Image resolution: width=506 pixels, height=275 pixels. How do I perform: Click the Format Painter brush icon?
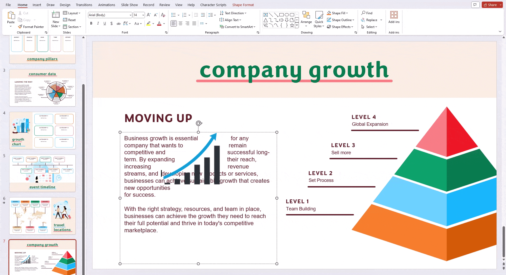(20, 27)
